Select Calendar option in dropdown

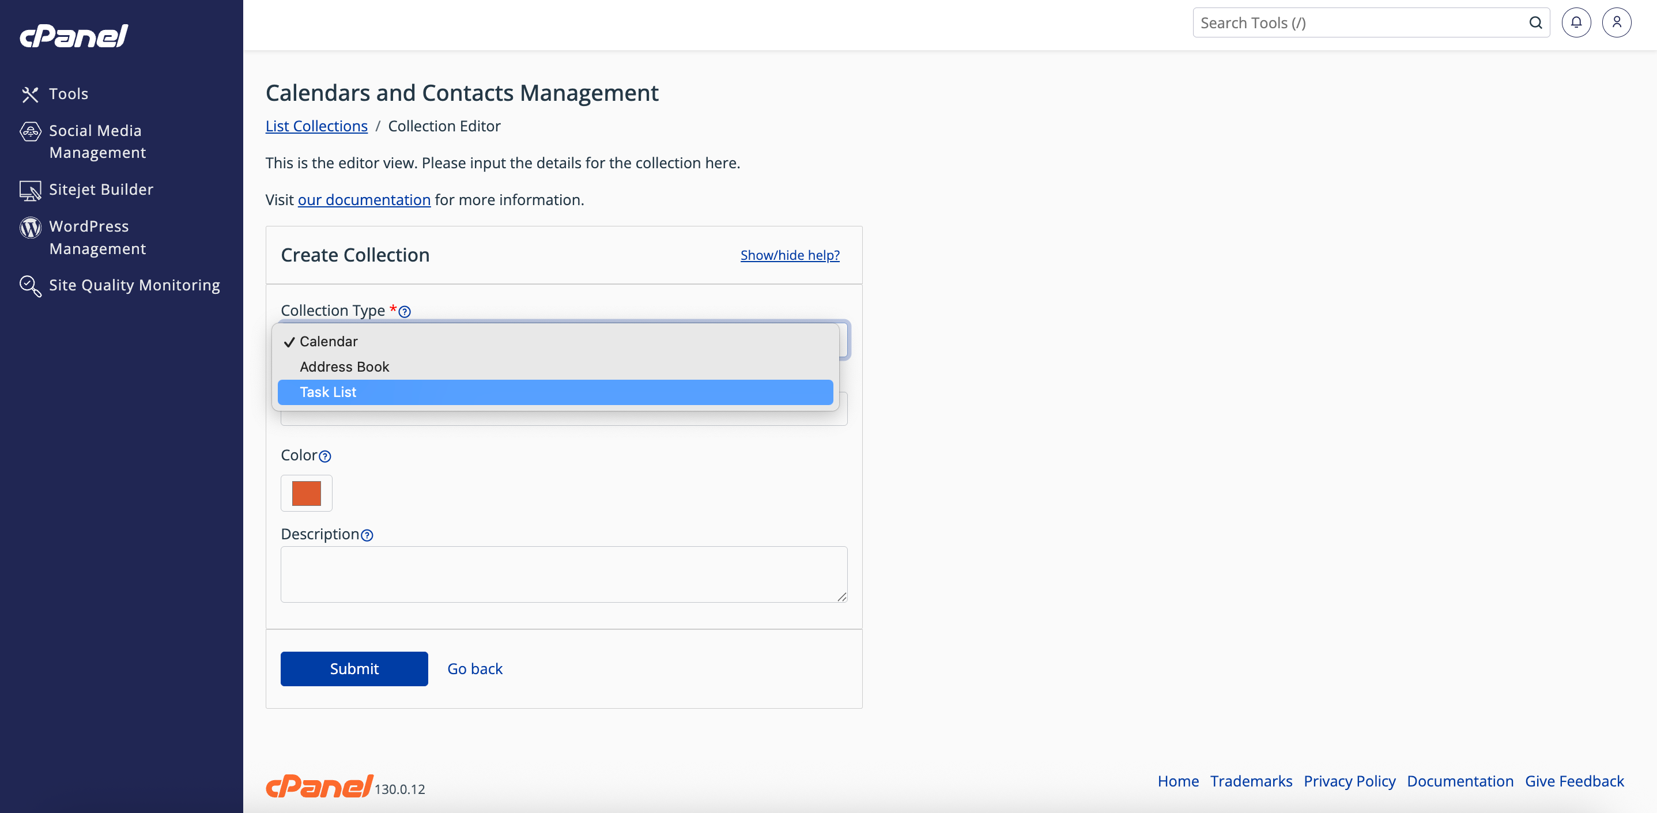pos(329,342)
